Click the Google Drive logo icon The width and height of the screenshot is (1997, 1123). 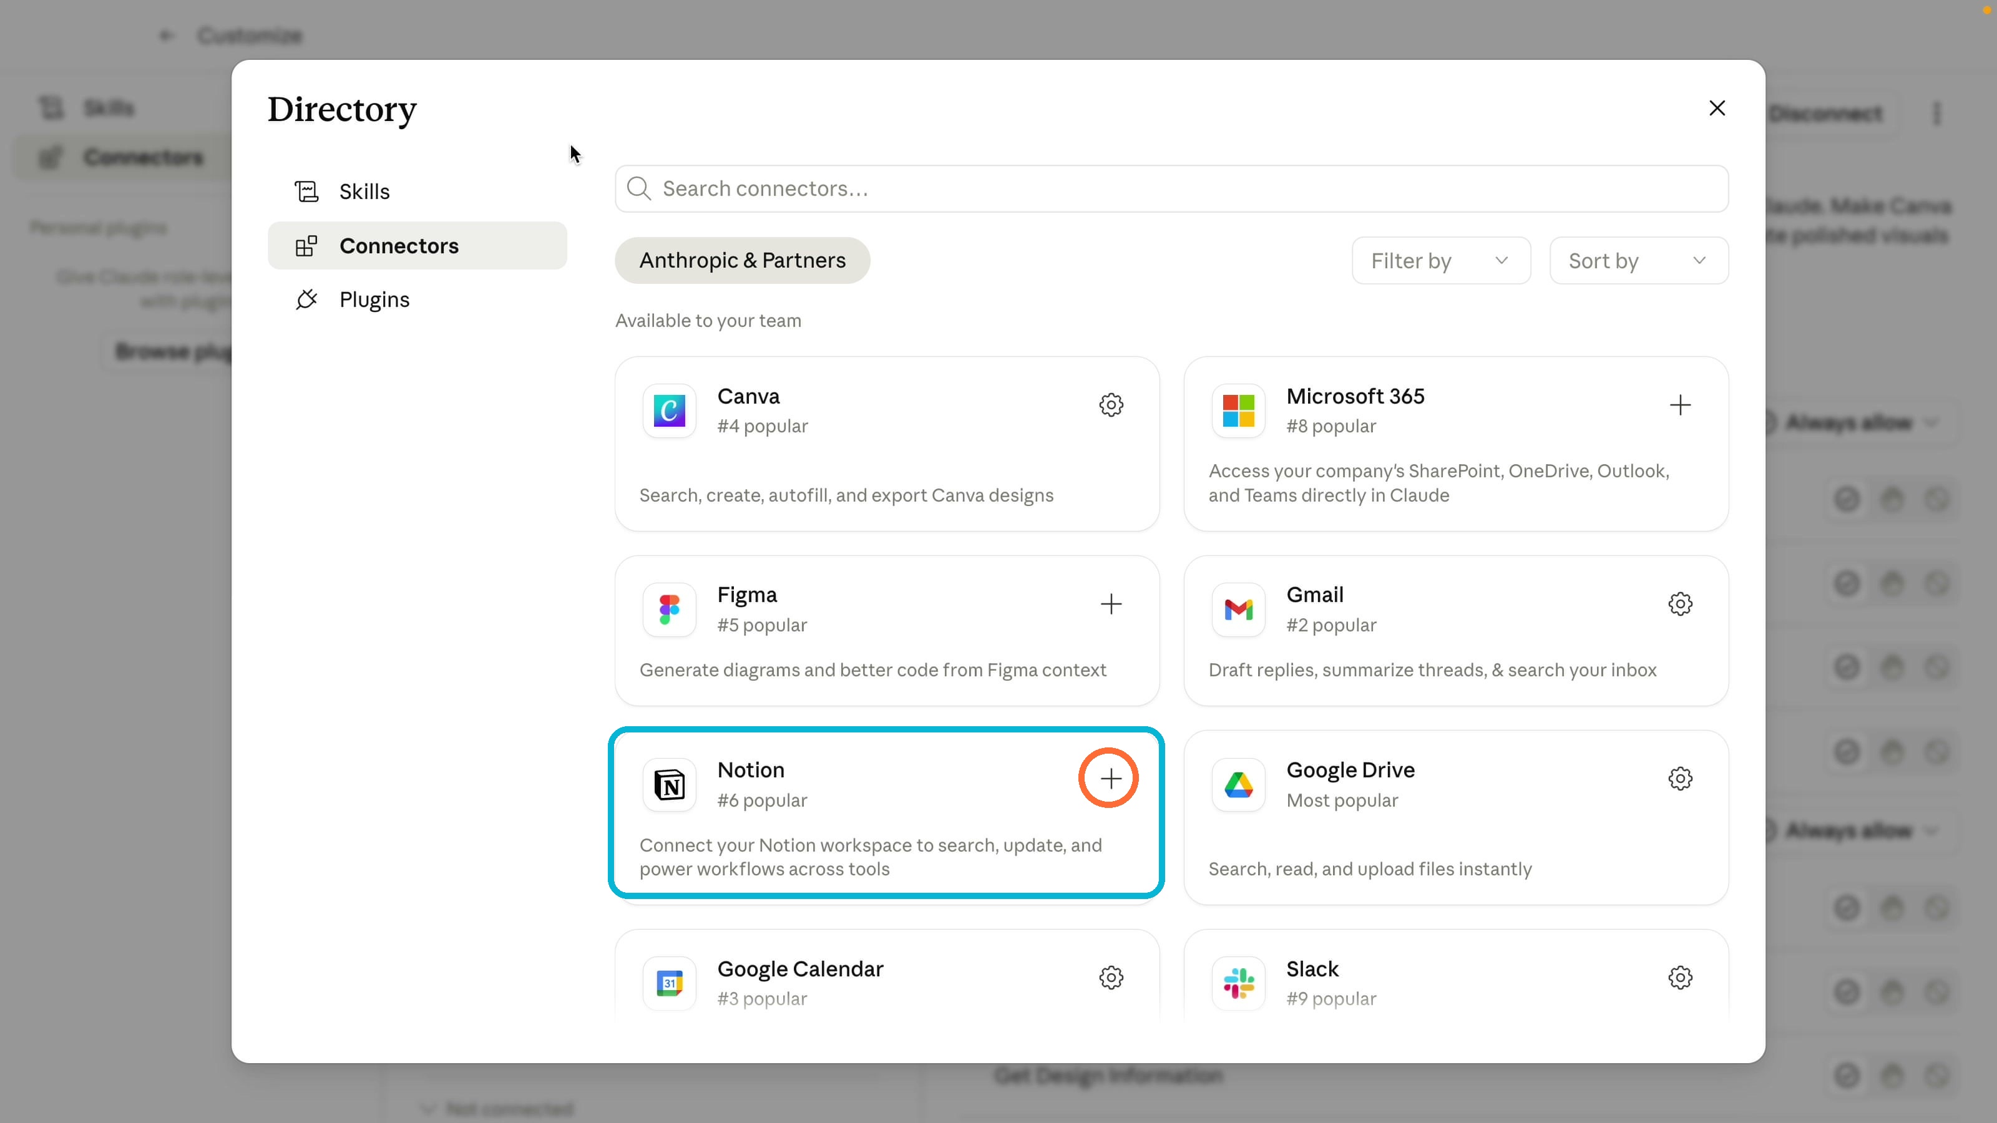[x=1238, y=785]
